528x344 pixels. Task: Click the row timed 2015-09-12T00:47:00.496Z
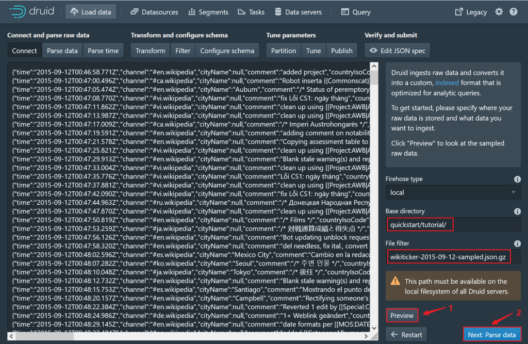pyautogui.click(x=191, y=81)
